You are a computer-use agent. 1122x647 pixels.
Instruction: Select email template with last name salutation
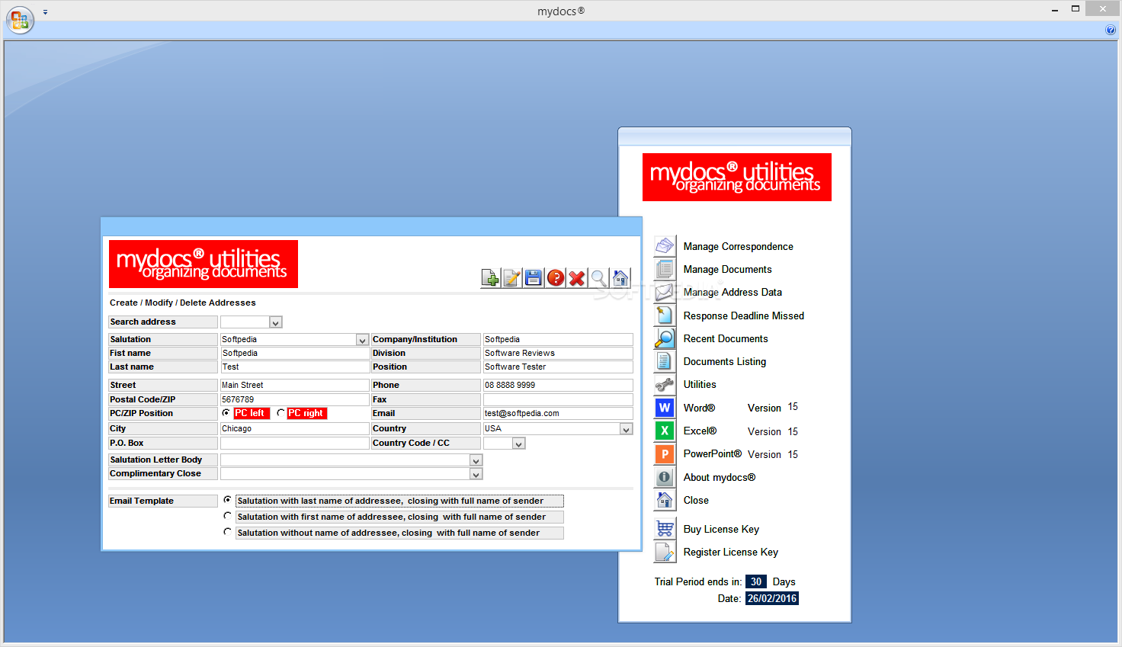[227, 500]
